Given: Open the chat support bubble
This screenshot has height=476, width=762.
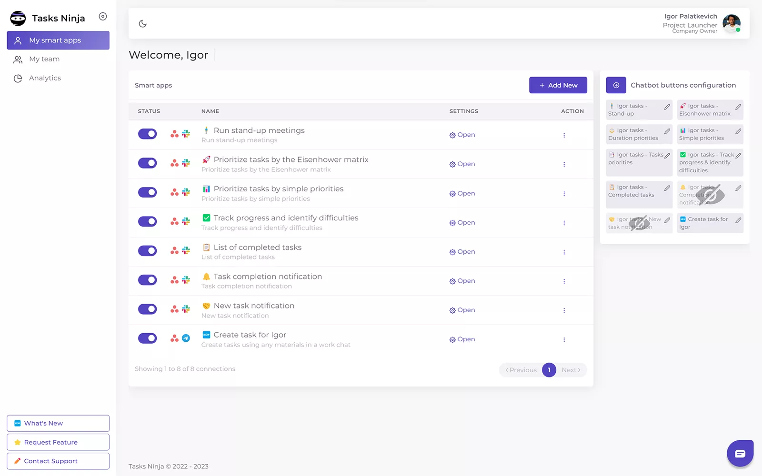Looking at the screenshot, I should (740, 453).
